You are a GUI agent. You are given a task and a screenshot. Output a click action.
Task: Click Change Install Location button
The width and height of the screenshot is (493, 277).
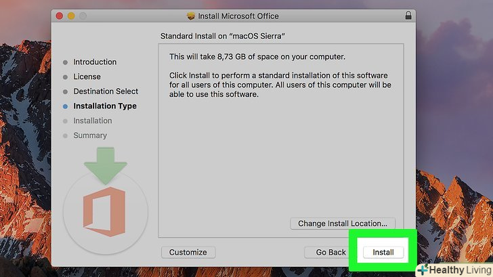coord(343,223)
